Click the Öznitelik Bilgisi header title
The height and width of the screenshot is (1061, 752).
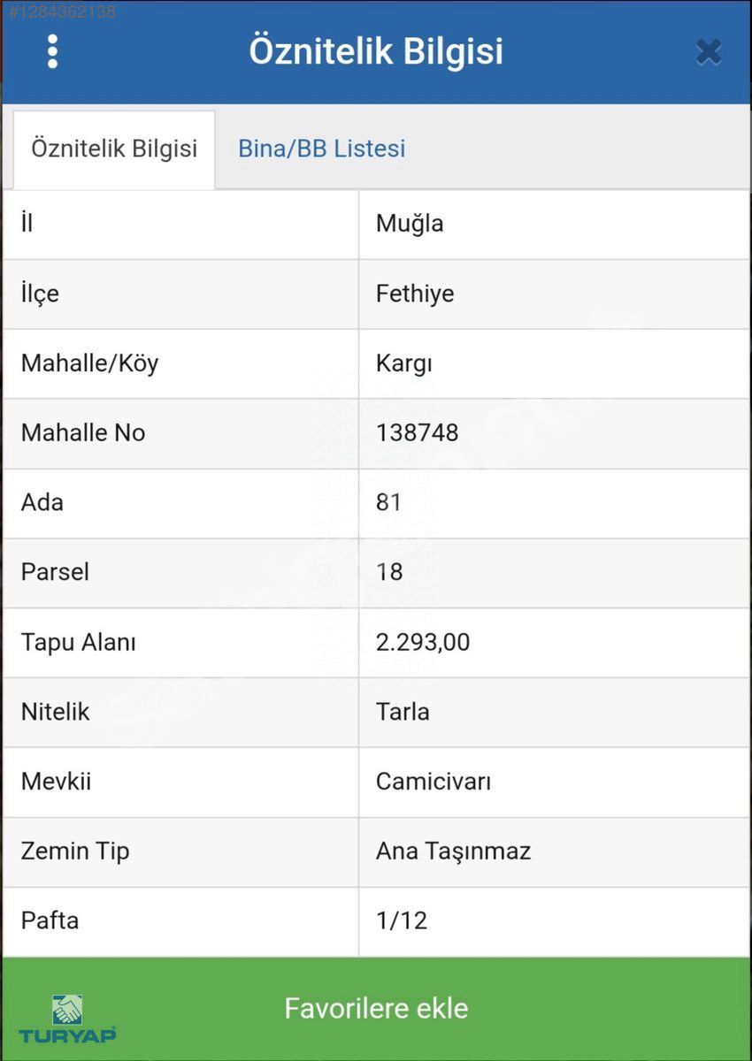click(x=376, y=51)
